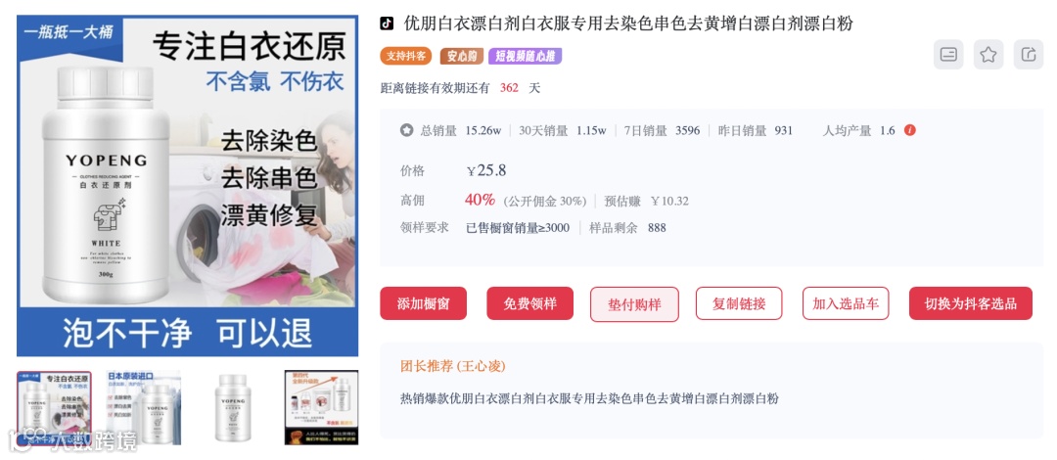The width and height of the screenshot is (1057, 460).
Task: Click the 支持抖客 orange tag
Action: pos(406,56)
